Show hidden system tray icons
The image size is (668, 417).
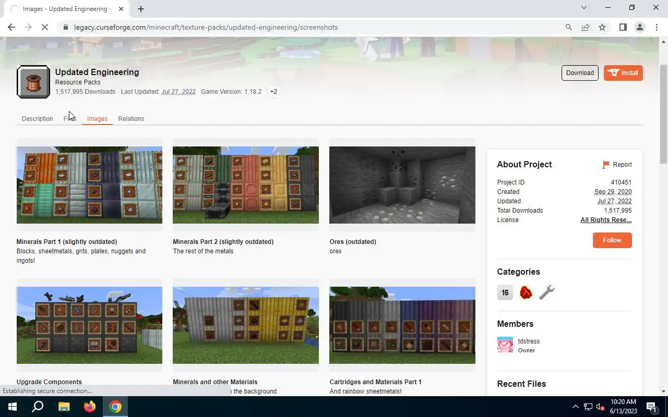click(x=576, y=407)
